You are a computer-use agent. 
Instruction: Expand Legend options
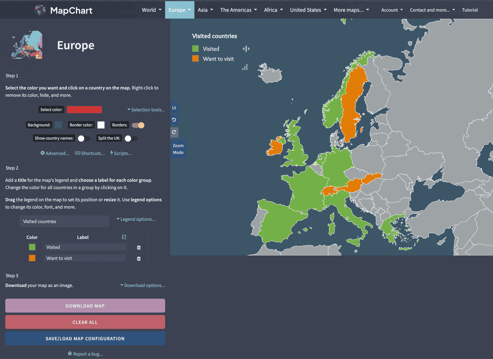click(136, 219)
